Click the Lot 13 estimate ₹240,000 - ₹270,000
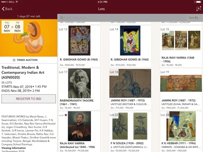 (72, 65)
